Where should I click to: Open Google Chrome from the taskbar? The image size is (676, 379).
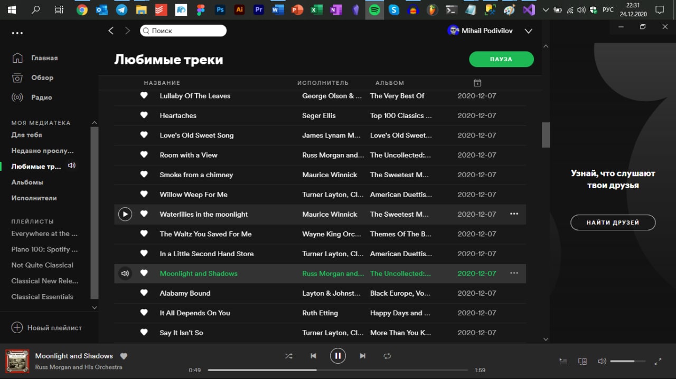point(82,9)
